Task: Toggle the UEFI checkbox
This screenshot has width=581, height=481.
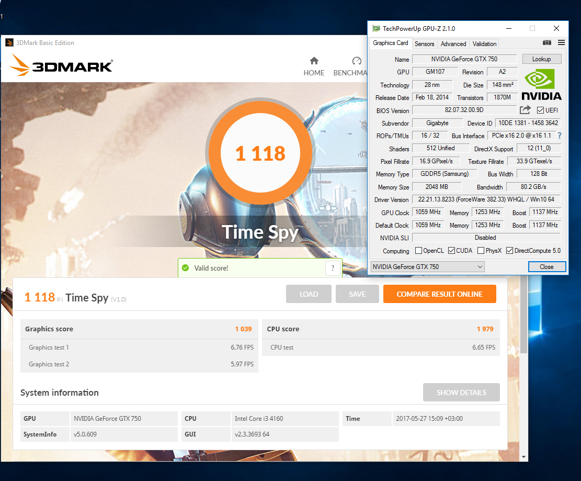Action: pos(540,110)
